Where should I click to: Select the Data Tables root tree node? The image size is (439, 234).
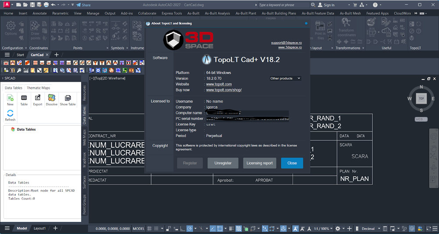(x=26, y=130)
